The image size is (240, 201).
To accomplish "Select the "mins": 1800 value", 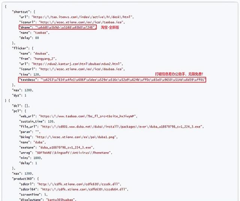I will [x=37, y=158].
